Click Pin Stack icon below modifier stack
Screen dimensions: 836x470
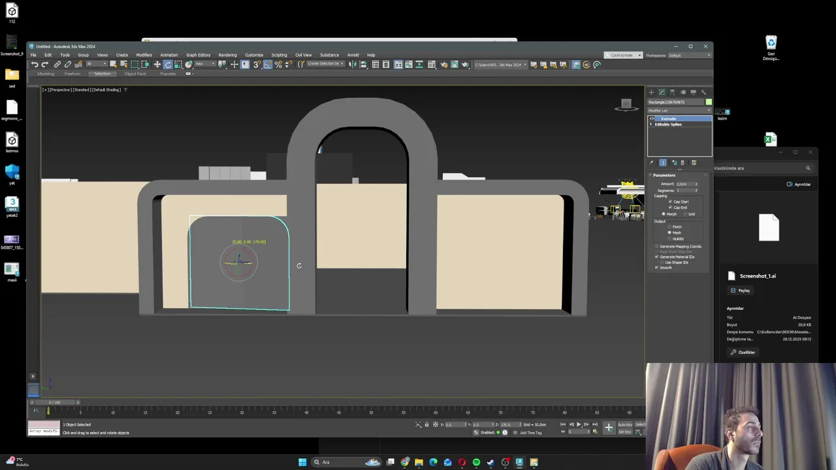coord(651,163)
